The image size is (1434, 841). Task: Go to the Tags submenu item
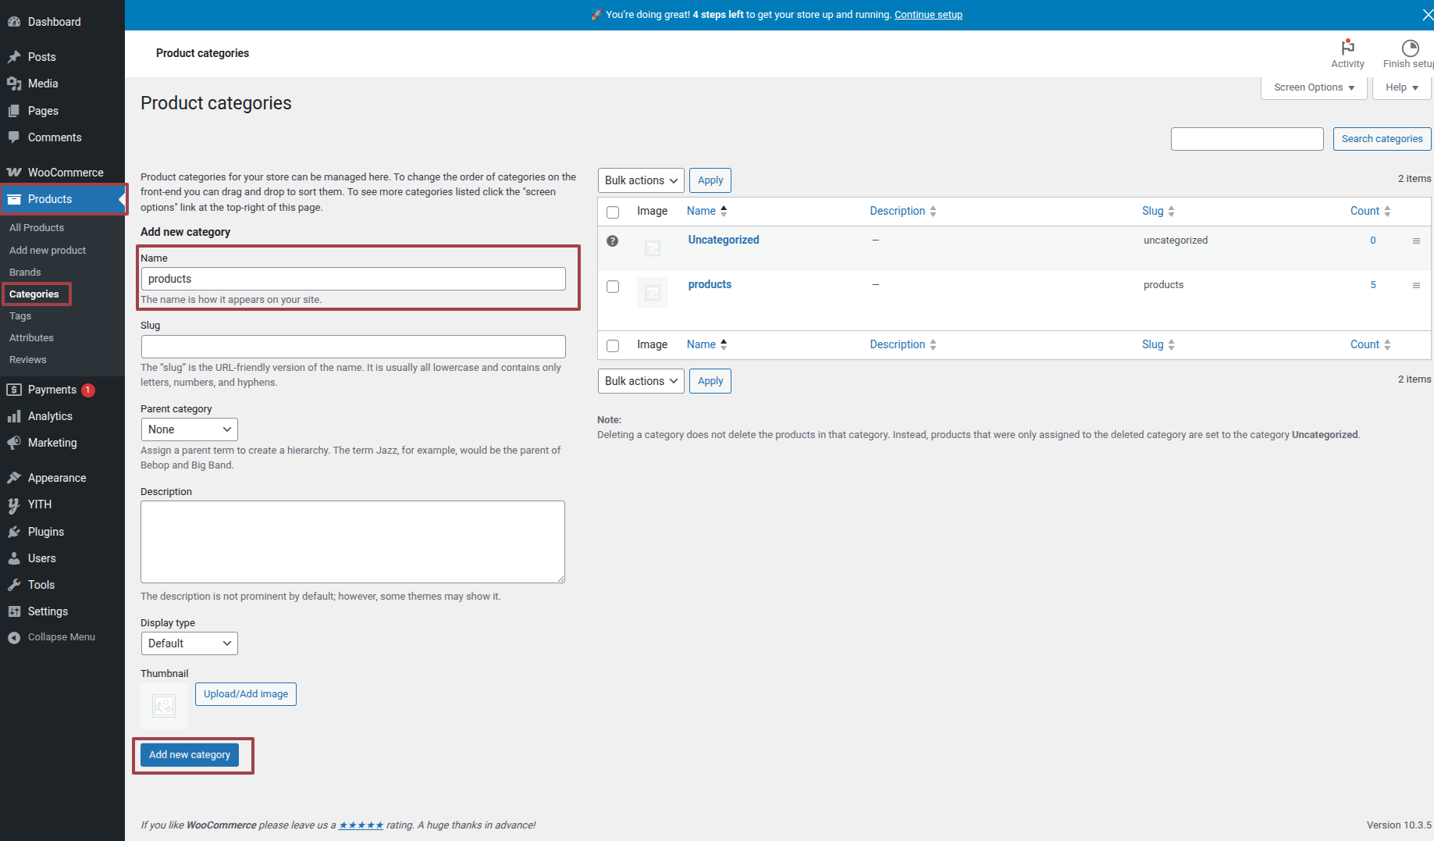[x=20, y=316]
